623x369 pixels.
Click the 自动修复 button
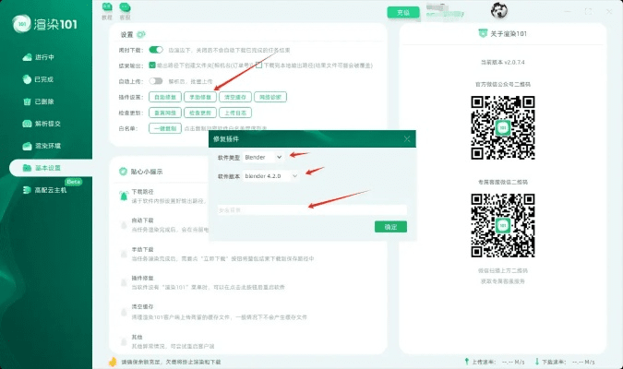[x=165, y=97]
